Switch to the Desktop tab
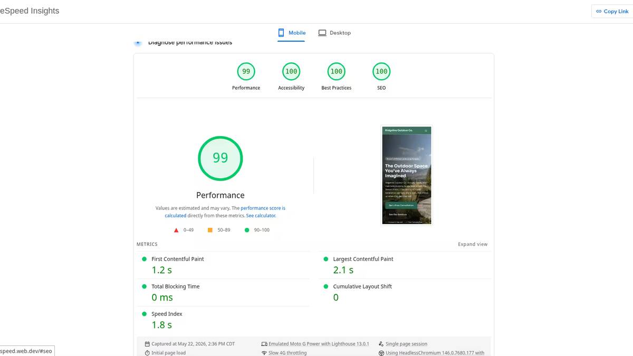The image size is (633, 356). click(334, 33)
